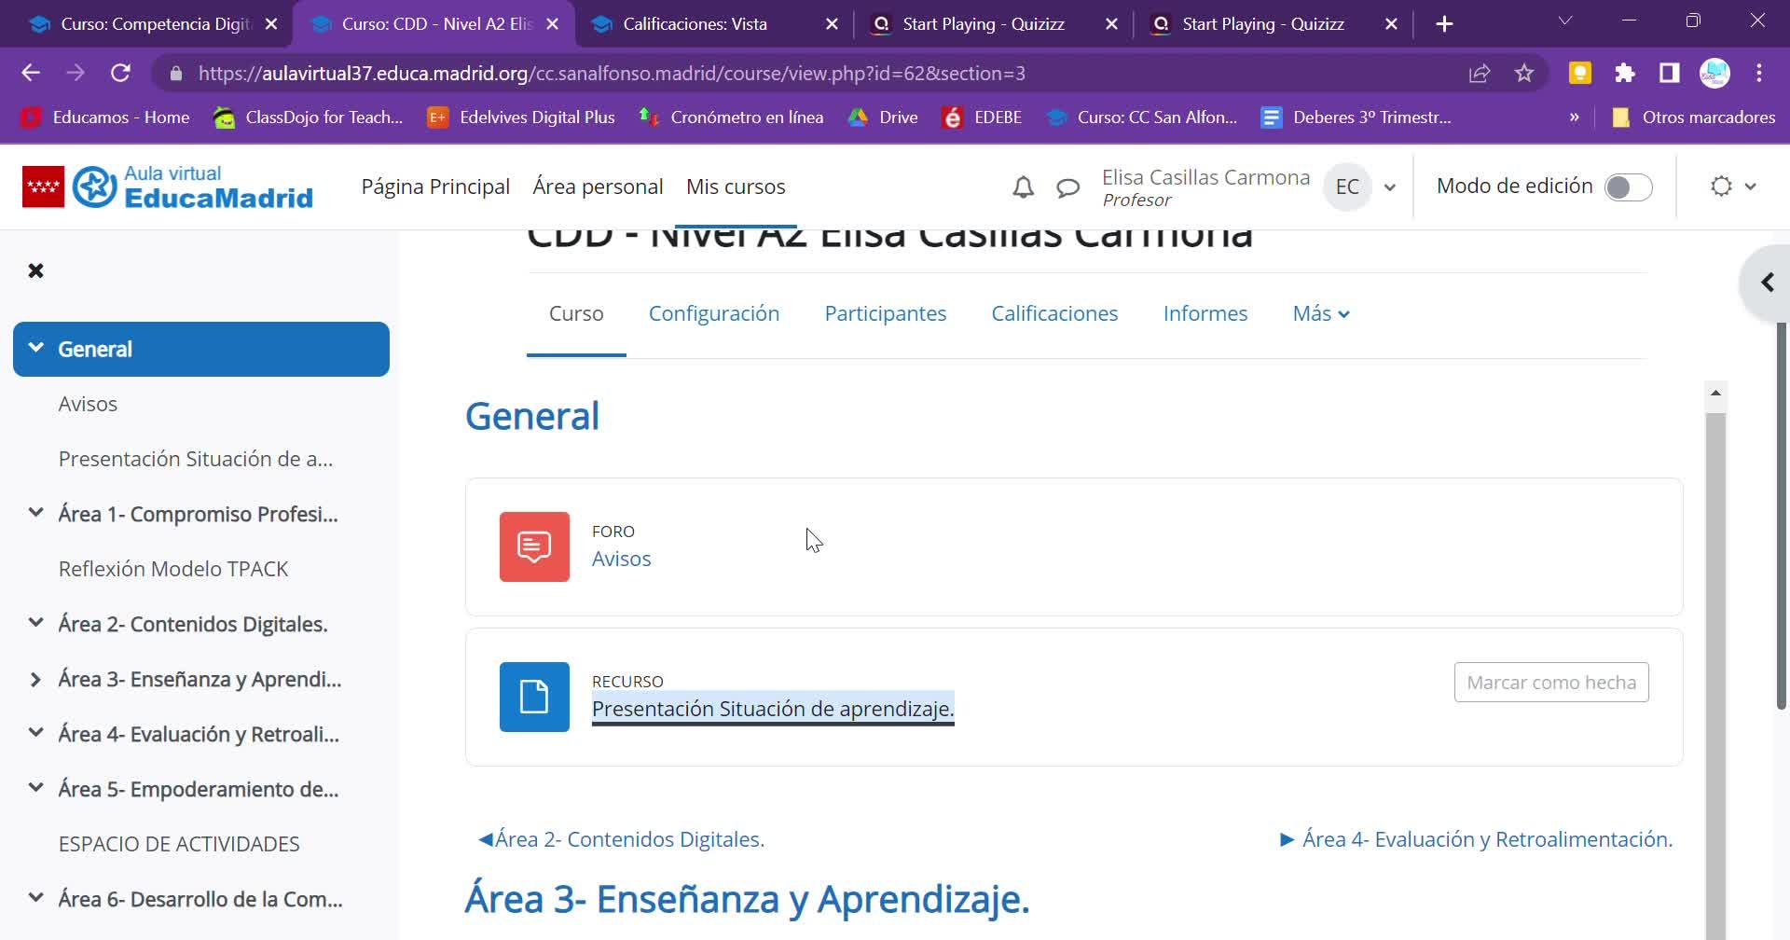Screen dimensions: 1790x940
Task: Collapse the General section in sidebar
Action: click(35, 348)
